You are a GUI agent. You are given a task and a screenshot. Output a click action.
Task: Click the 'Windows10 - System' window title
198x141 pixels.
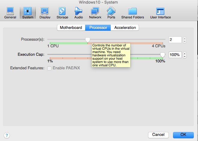pos(98,2)
